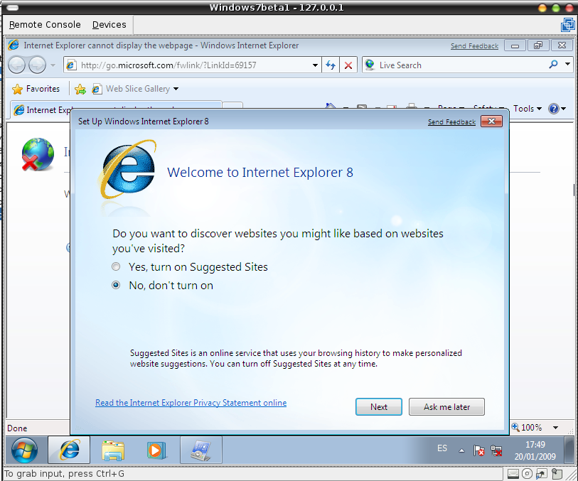Click the hard disk device status icon
Viewport: 578px width, 481px height.
coord(513,474)
